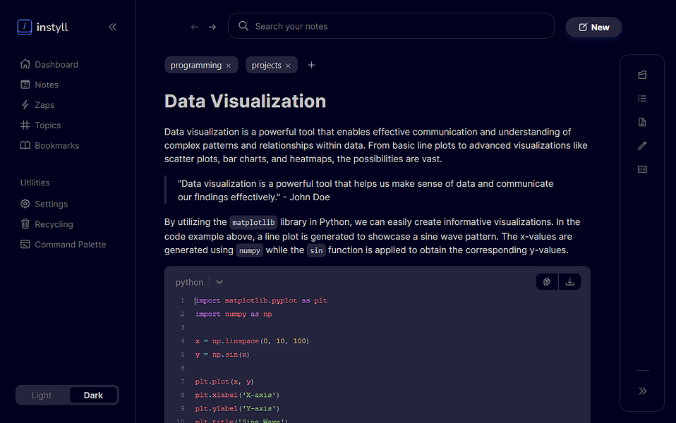Collapse the left sidebar with double chevron
Image resolution: width=676 pixels, height=423 pixels.
click(x=112, y=27)
